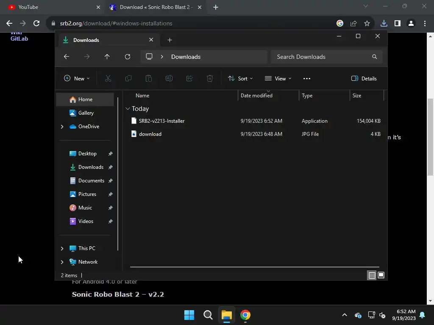Go back in File Explorer navigation
This screenshot has height=325, width=434.
pyautogui.click(x=67, y=57)
